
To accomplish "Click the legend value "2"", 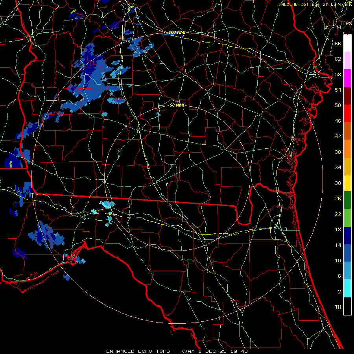I will pyautogui.click(x=339, y=292).
